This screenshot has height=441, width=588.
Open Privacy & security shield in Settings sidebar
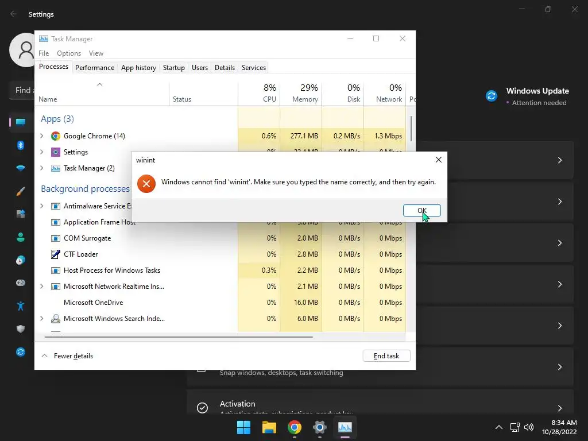pyautogui.click(x=21, y=329)
